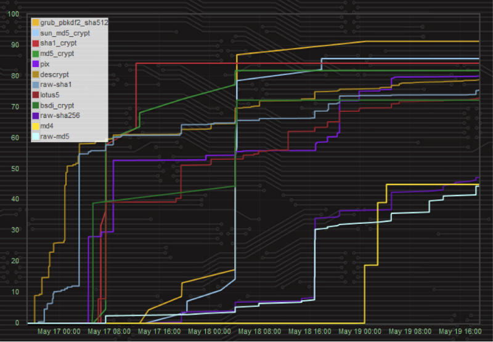Viewport: 493px width, 342px height.
Task: Select the descrypt legend label
Action: tap(55, 74)
